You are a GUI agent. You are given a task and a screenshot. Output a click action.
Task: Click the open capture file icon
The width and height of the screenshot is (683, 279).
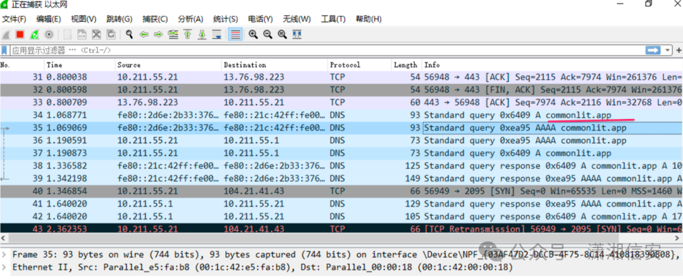(x=68, y=34)
